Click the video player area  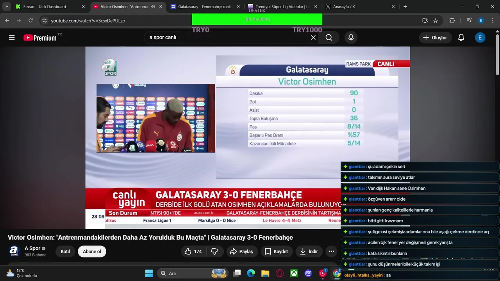coord(248,137)
